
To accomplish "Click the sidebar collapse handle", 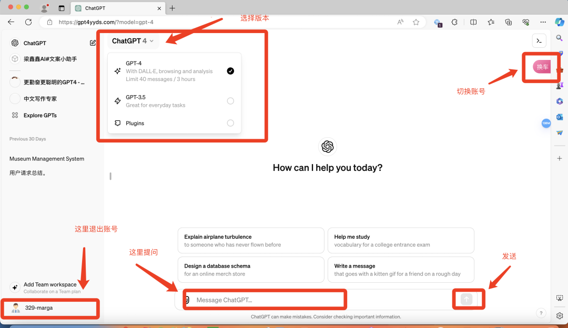I will 110,176.
